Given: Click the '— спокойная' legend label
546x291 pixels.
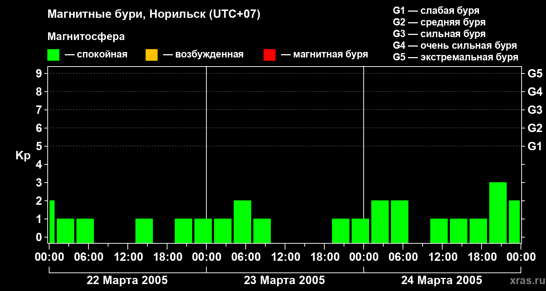Looking at the screenshot, I should 96,55.
